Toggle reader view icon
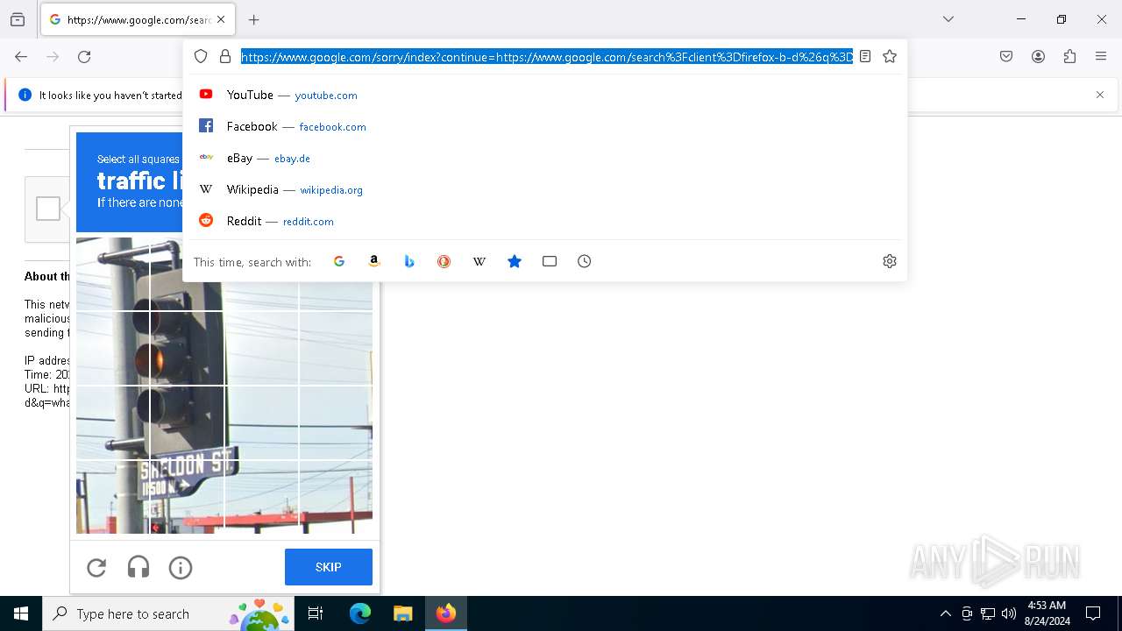 [865, 56]
